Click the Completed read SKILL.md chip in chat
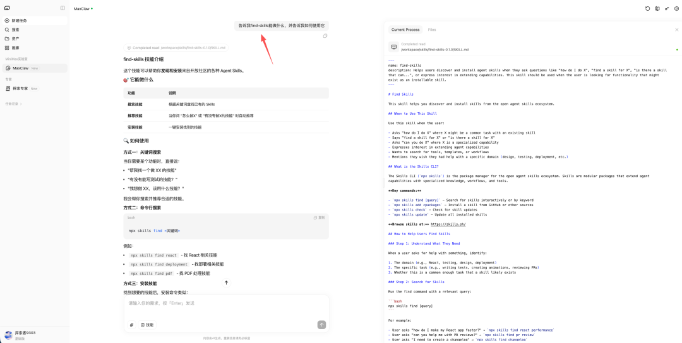Viewport: 682px width, 343px height. click(176, 48)
